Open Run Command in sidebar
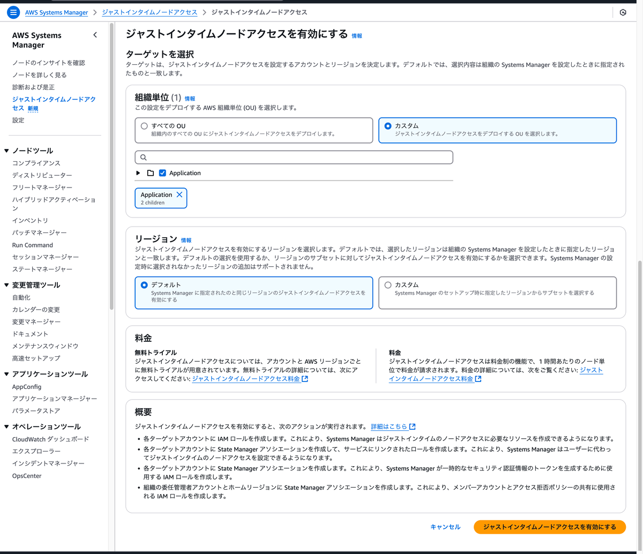 point(33,245)
